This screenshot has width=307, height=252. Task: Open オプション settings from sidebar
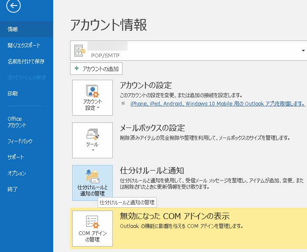coord(17,173)
